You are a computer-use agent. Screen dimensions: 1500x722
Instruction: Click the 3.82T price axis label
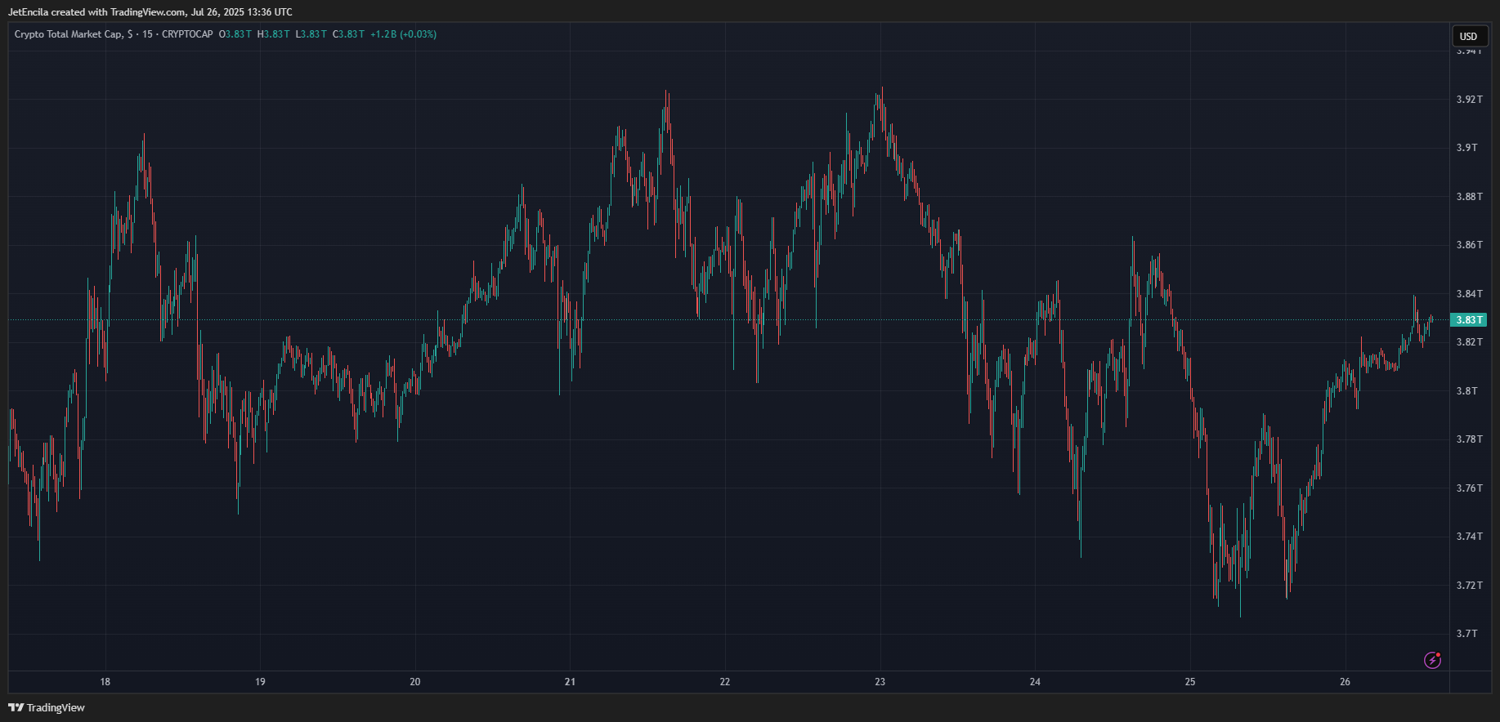(x=1469, y=342)
